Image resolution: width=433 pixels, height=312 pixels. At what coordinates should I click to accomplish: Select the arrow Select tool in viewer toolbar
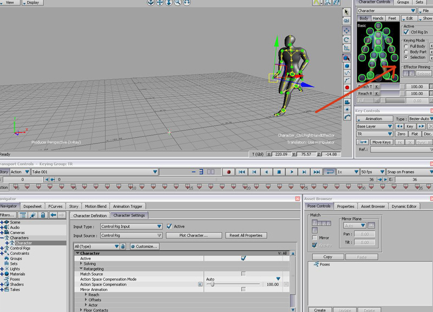click(347, 12)
